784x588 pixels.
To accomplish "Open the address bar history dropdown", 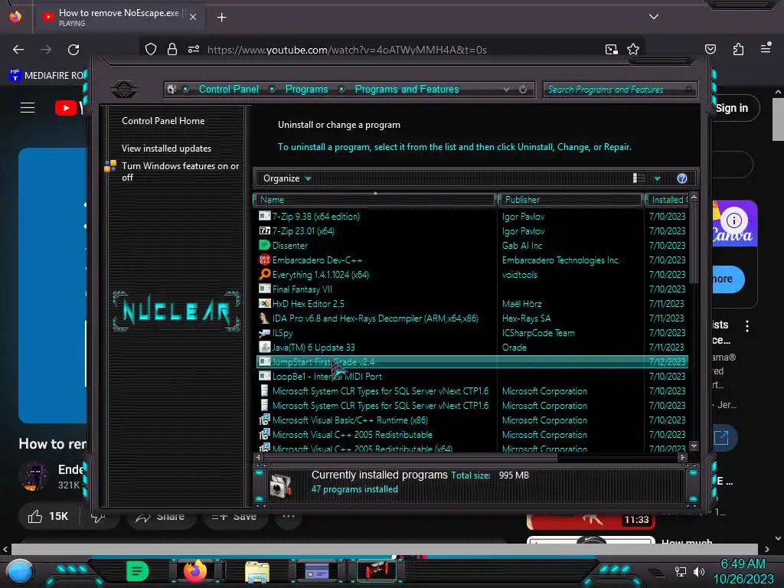I will (x=507, y=90).
